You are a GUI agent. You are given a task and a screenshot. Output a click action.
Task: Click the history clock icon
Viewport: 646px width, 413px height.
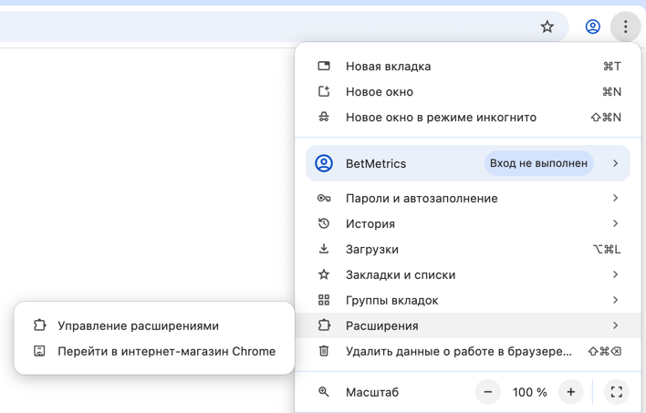(x=324, y=223)
